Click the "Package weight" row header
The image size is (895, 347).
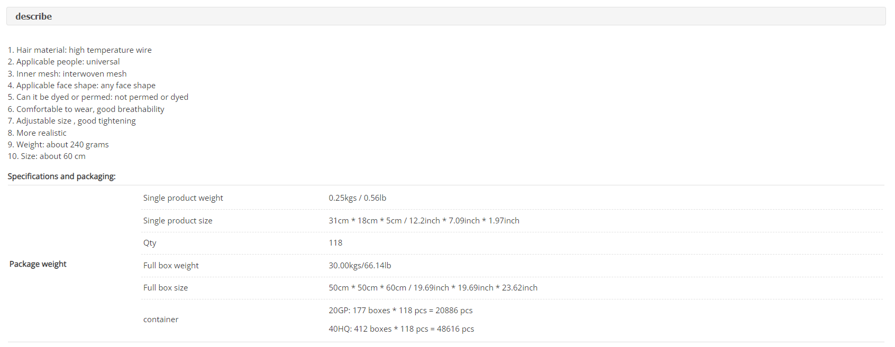38,264
